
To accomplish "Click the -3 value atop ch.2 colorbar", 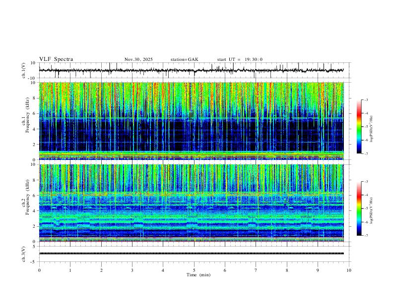I will (x=366, y=182).
